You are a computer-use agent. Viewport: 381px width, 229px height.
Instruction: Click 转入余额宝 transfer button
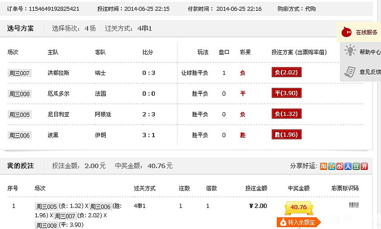coord(298,223)
